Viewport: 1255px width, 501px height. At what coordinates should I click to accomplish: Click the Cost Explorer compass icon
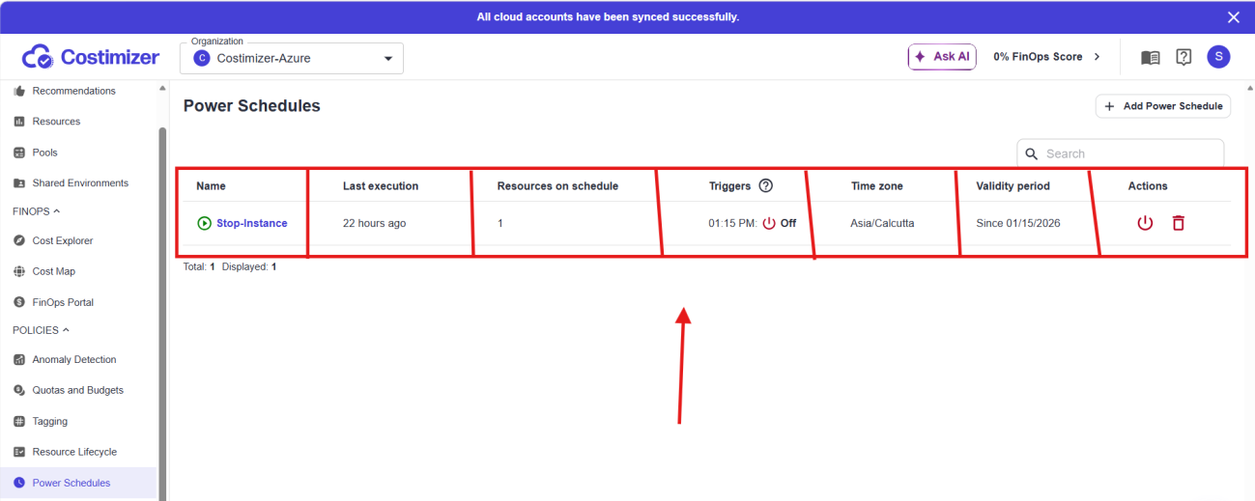[19, 240]
